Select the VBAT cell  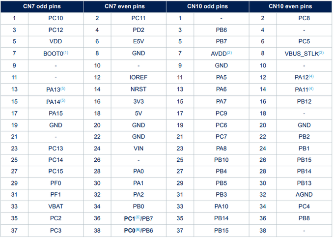[56, 207]
